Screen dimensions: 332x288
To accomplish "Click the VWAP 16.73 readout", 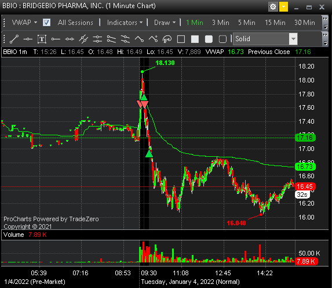I will [225, 52].
